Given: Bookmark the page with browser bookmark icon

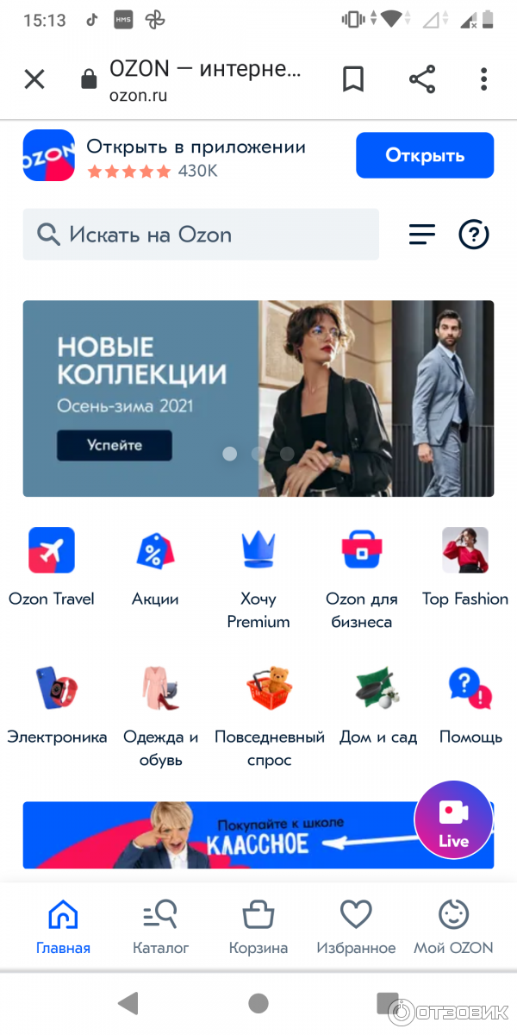Looking at the screenshot, I should click(353, 79).
